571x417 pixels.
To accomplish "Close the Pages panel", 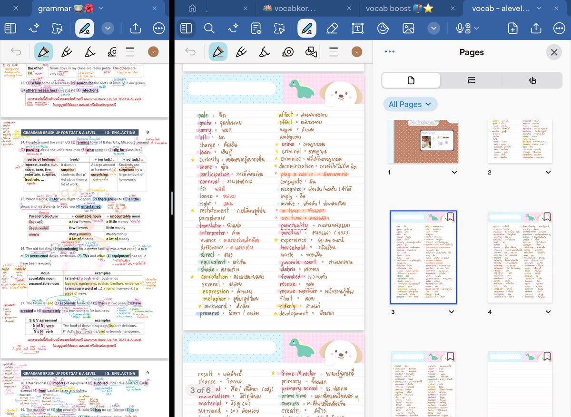I will (x=554, y=52).
